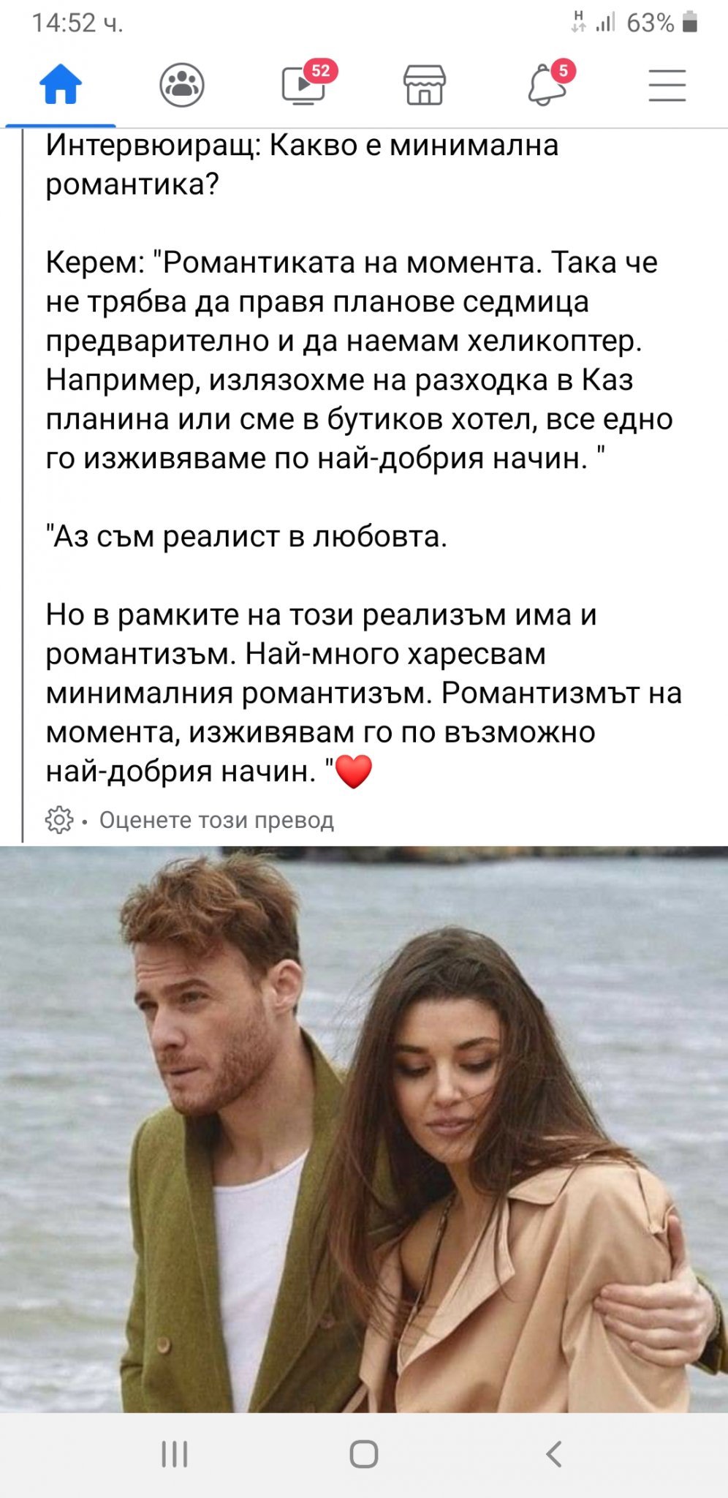Screen dimensions: 728x1498
Task: Tap the 'Какво е минимална романтика?' question text
Action: [302, 165]
